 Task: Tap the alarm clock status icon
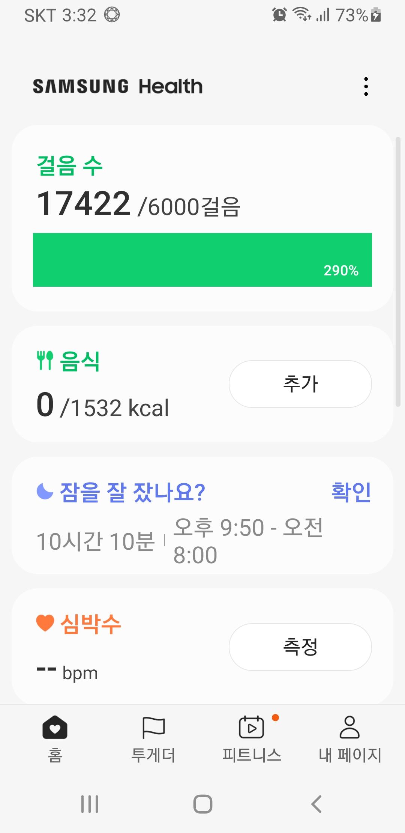(x=279, y=15)
